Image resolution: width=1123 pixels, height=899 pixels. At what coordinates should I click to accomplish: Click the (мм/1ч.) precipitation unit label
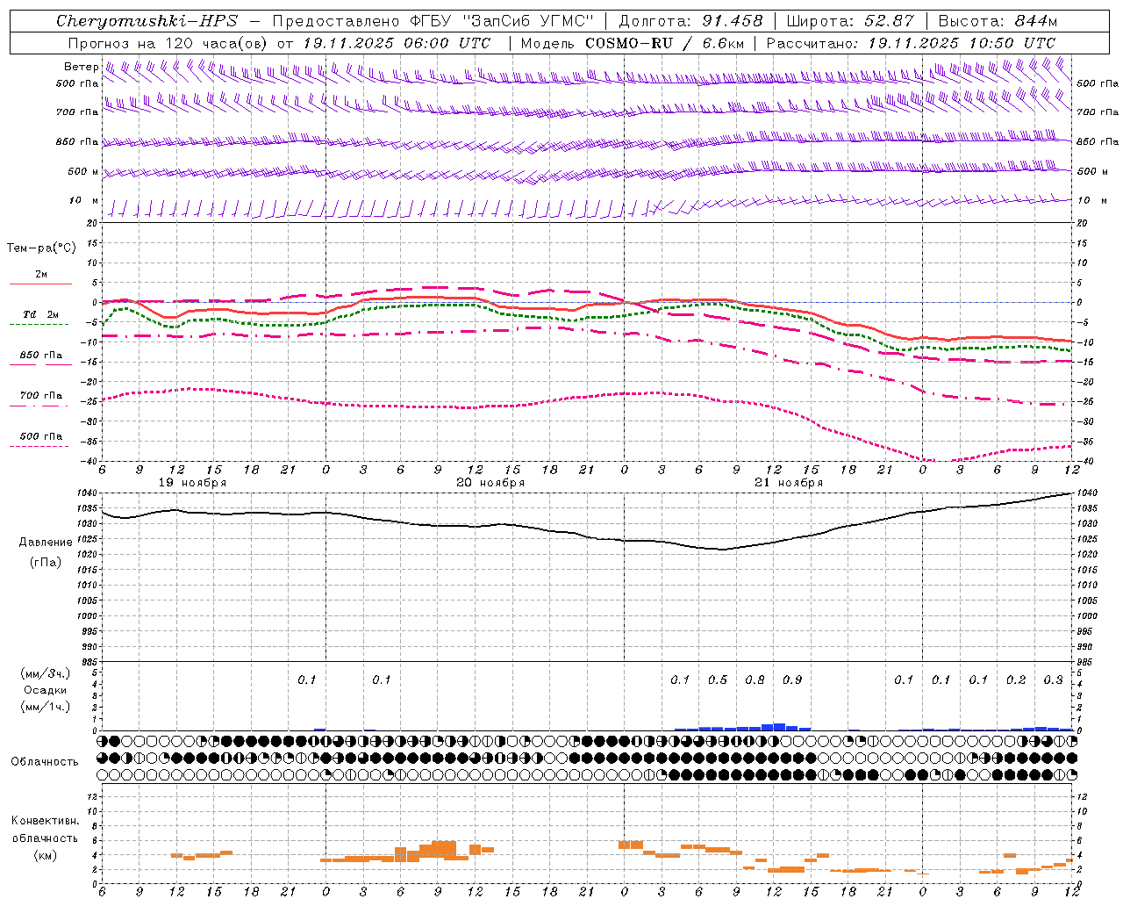click(45, 707)
